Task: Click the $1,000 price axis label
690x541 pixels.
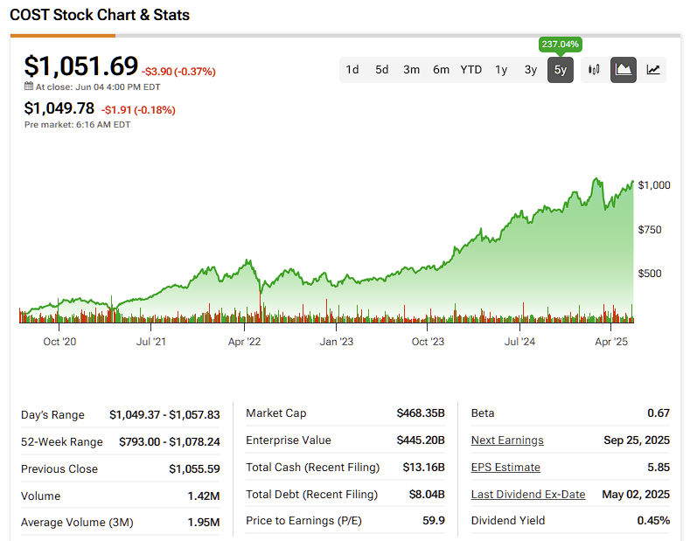Action: (x=654, y=185)
